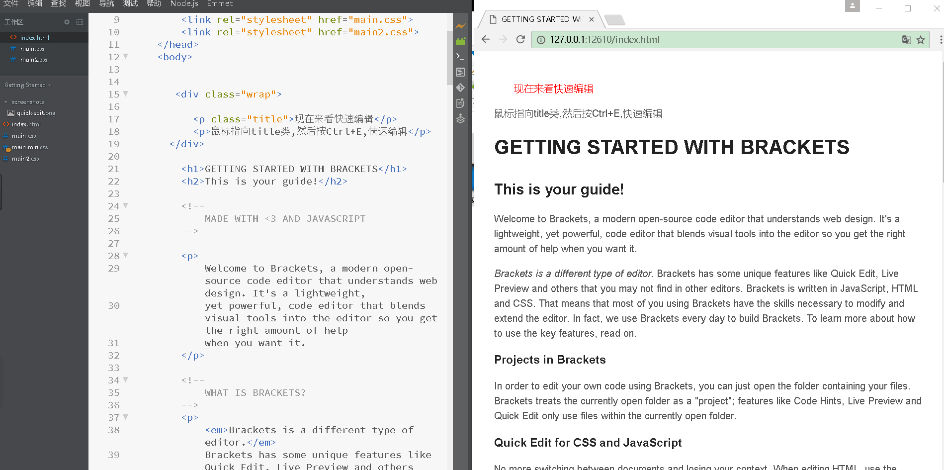Open the terminal panel icon
This screenshot has width=944, height=470.
pos(461,56)
